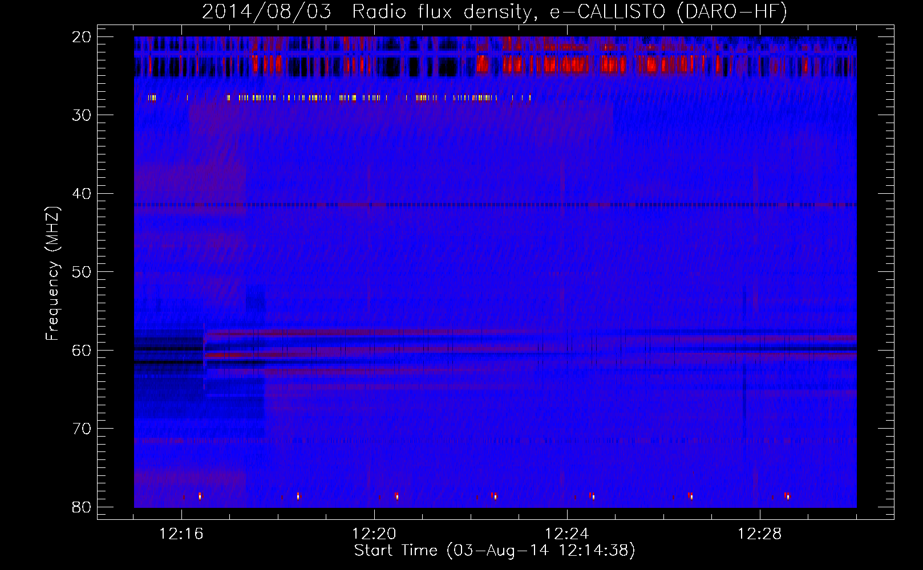Click the plot title text at top

click(x=495, y=12)
